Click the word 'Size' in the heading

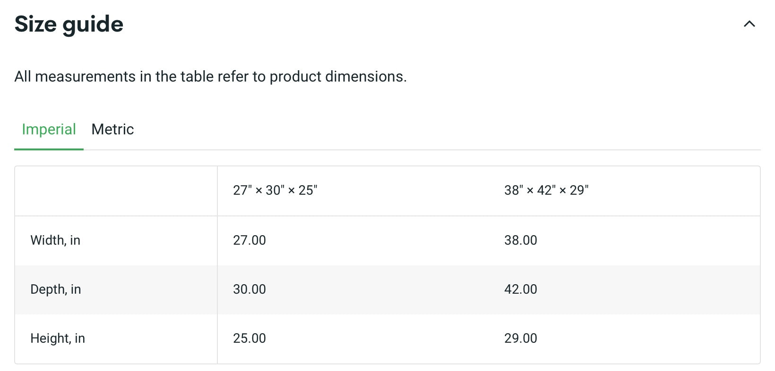pyautogui.click(x=35, y=24)
